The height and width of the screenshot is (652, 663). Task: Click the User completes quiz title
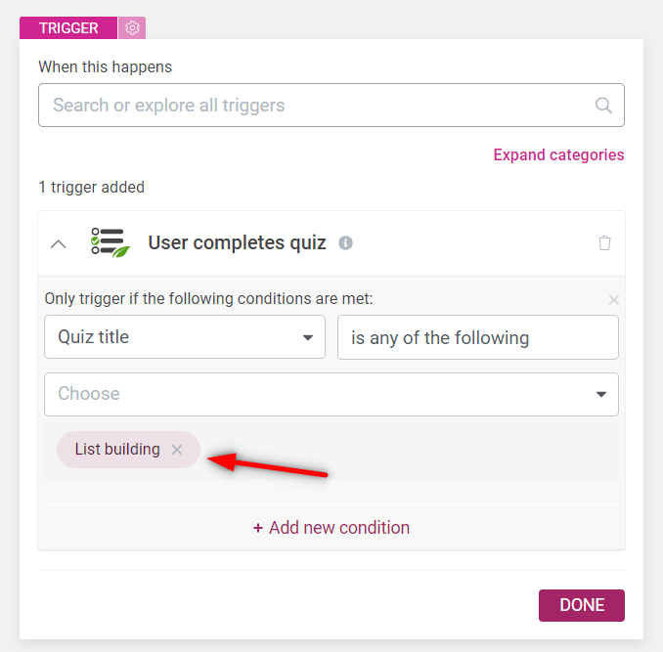click(x=237, y=243)
